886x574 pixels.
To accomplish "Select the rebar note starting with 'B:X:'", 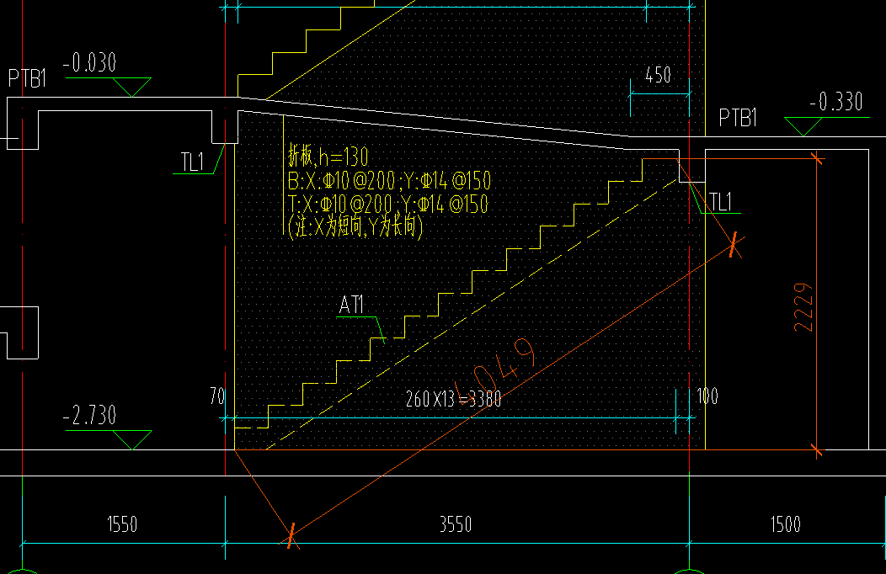I will click(x=389, y=181).
